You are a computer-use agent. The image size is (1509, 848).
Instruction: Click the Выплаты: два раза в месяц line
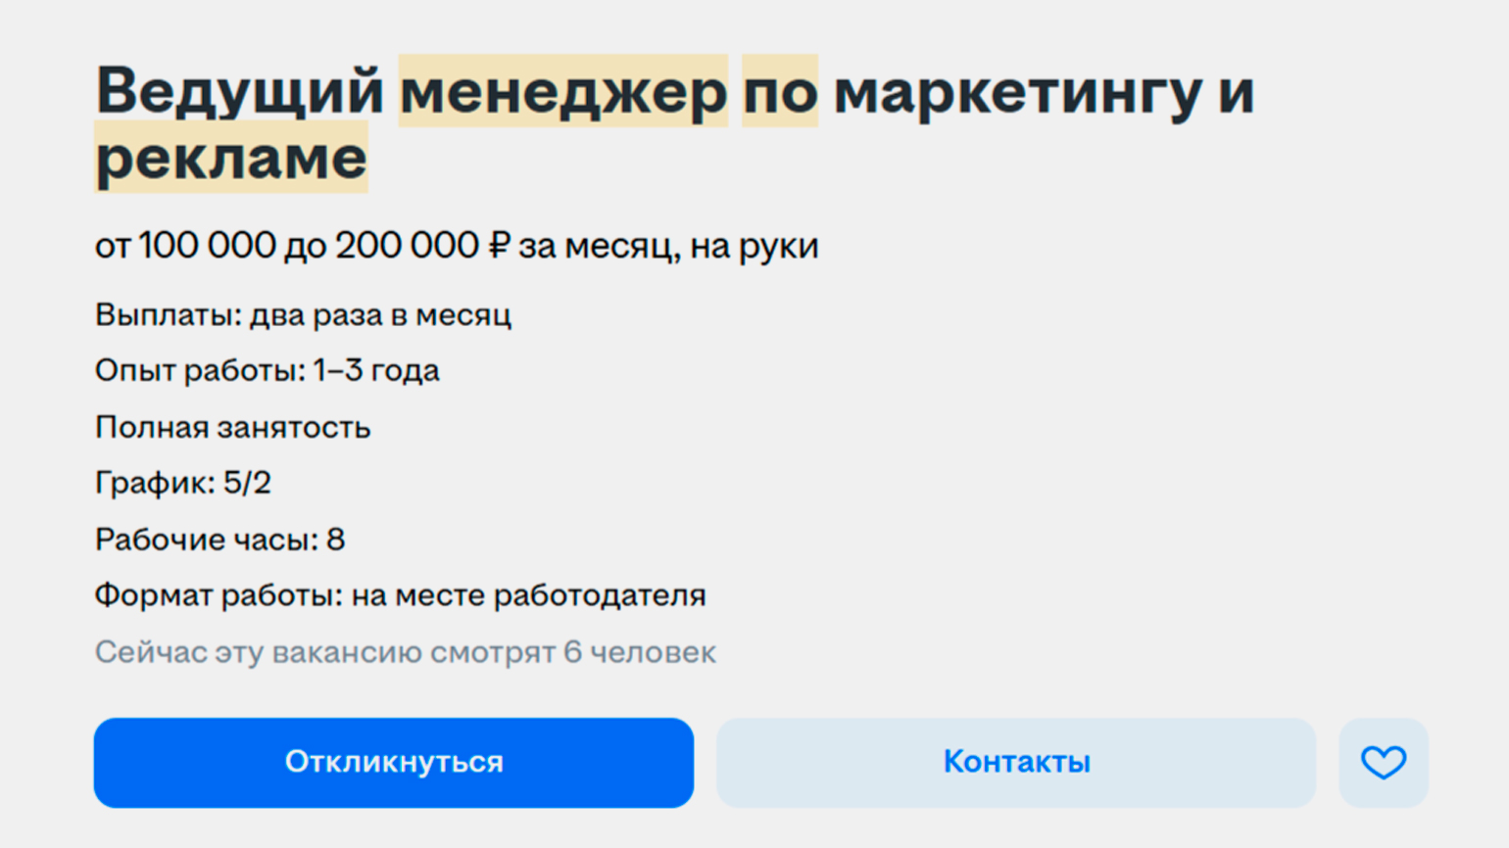click(303, 315)
